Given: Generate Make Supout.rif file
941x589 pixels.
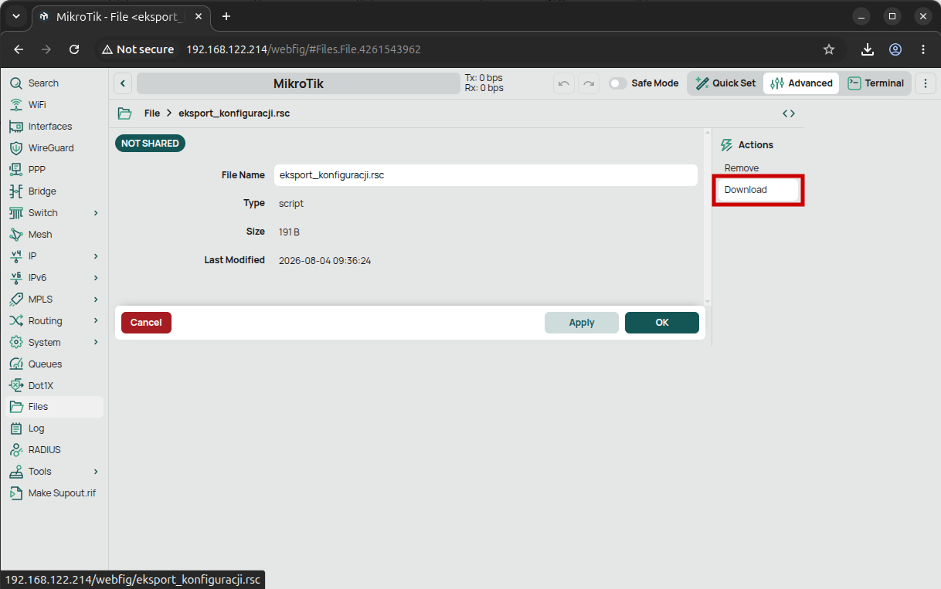Looking at the screenshot, I should pos(53,493).
